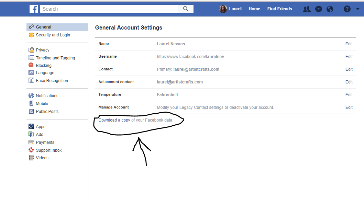
Task: Open Apps settings label
Action: [41, 127]
